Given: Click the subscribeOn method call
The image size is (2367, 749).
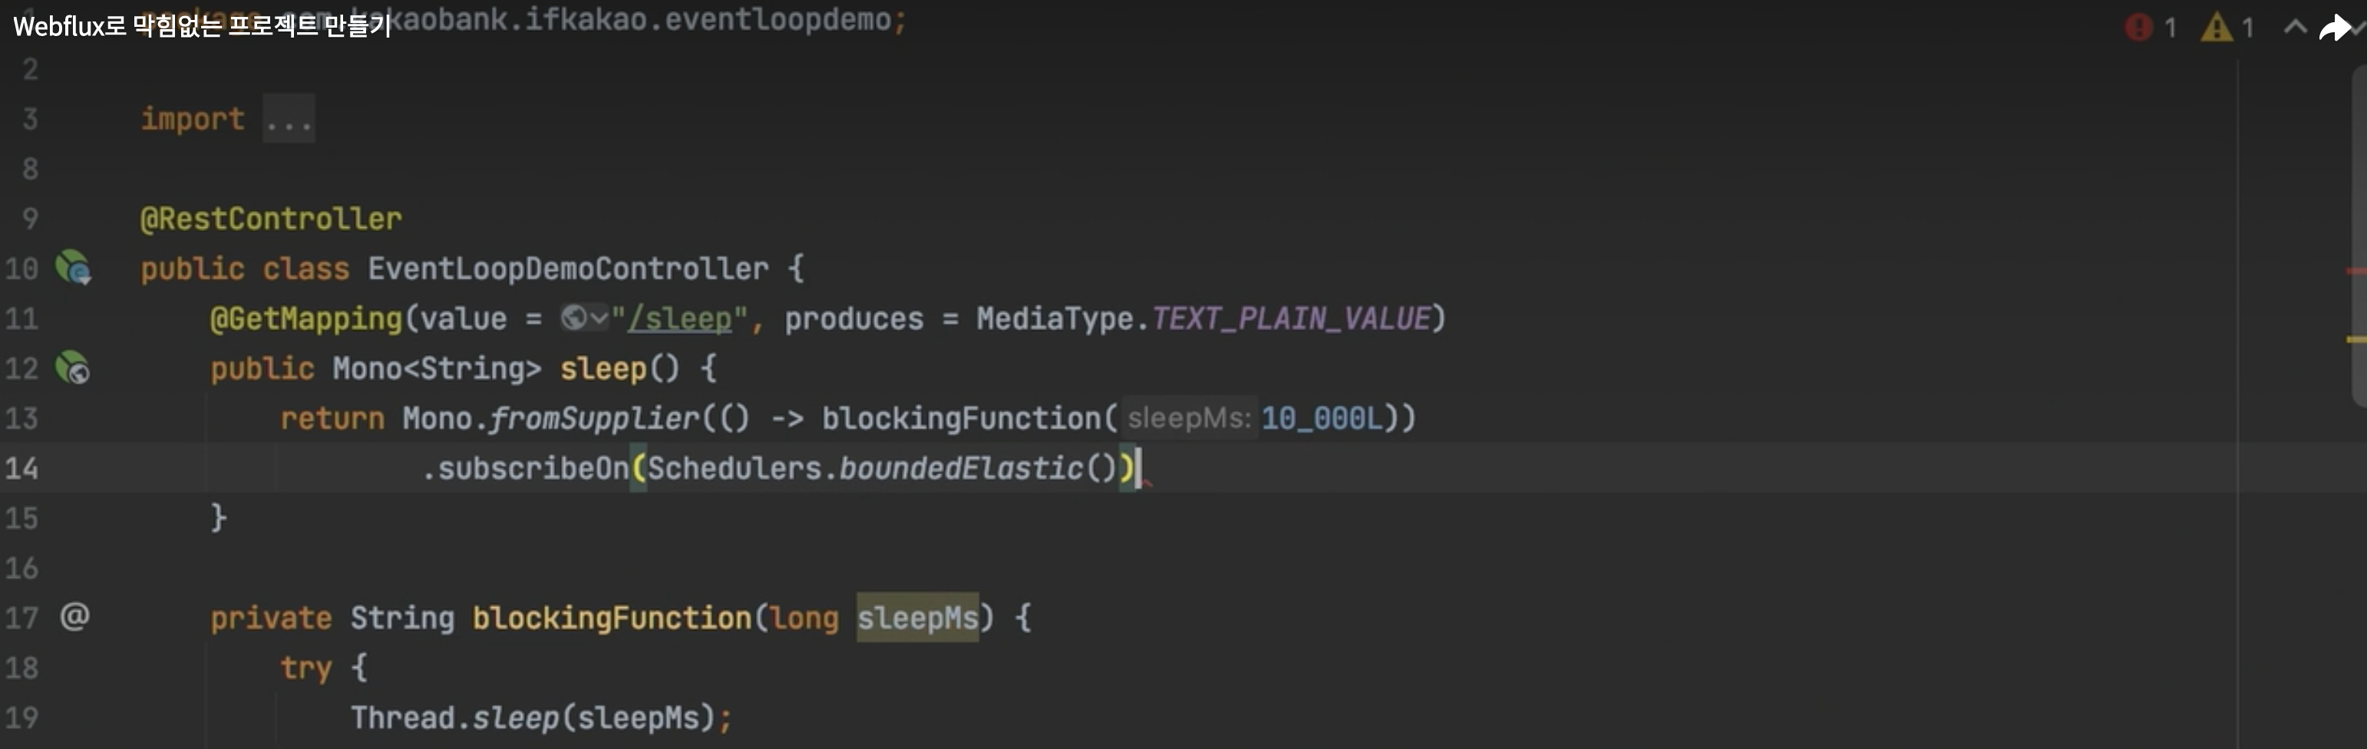Looking at the screenshot, I should [x=533, y=468].
